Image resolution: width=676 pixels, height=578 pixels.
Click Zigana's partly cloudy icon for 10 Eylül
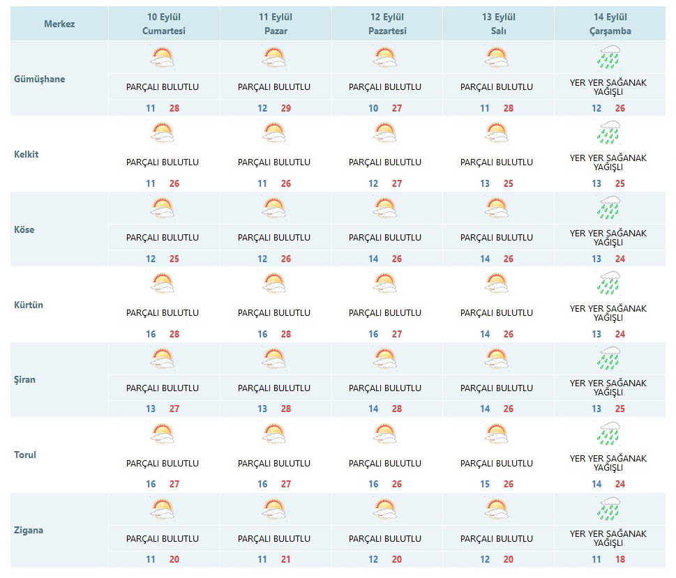163,509
